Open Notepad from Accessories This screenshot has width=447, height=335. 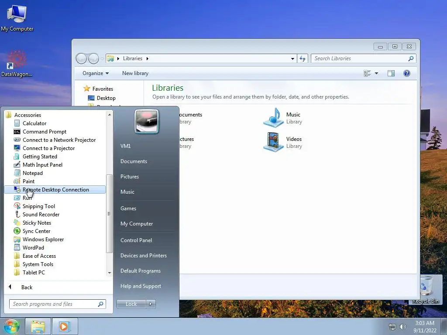tap(32, 173)
